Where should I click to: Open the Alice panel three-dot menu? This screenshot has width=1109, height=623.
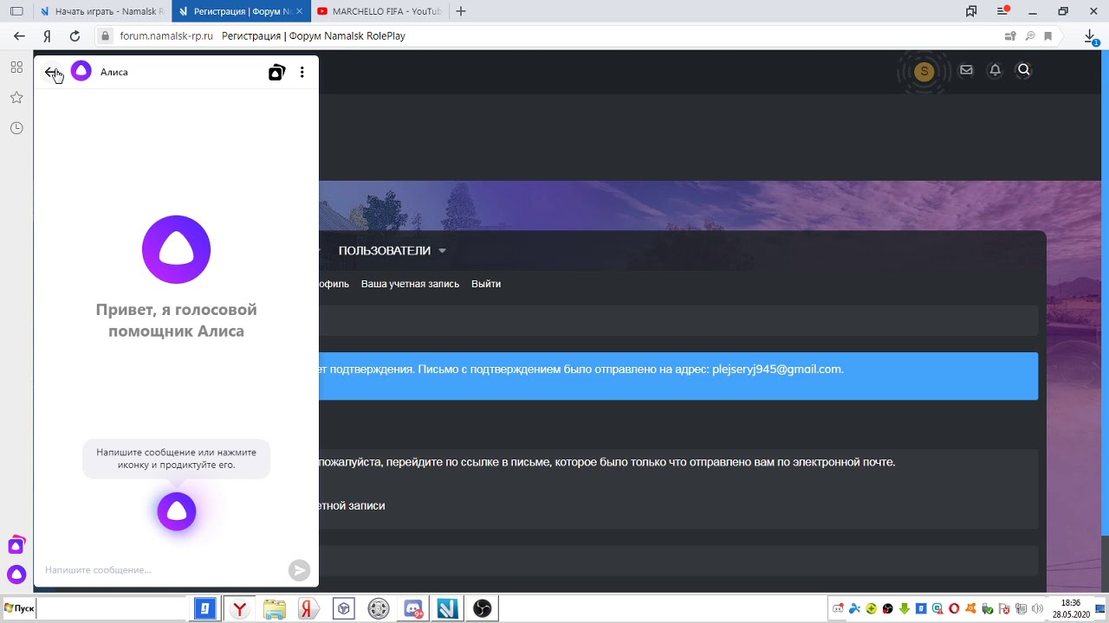(302, 73)
